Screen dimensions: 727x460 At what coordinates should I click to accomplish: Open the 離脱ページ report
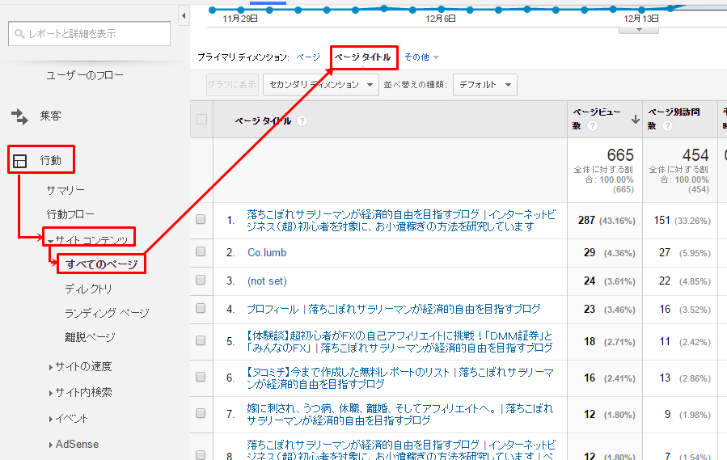pyautogui.click(x=90, y=337)
